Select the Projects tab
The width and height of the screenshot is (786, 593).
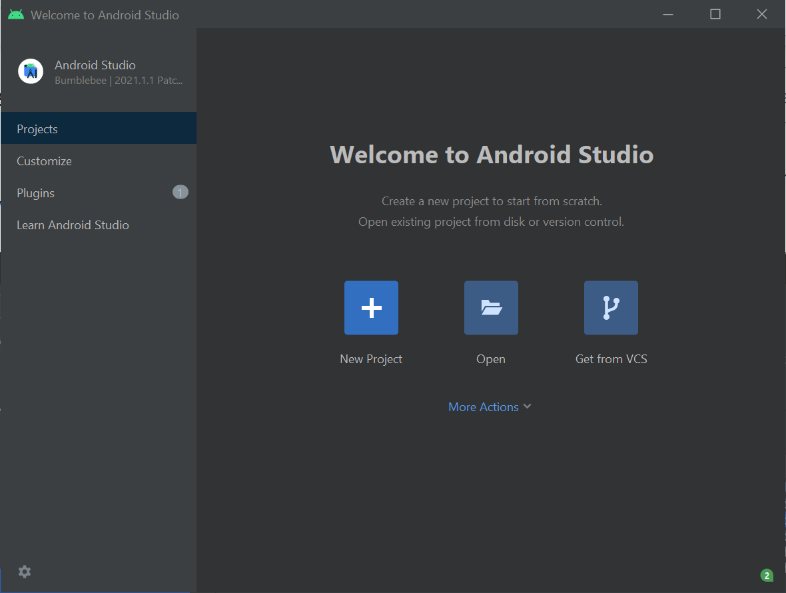[99, 129]
